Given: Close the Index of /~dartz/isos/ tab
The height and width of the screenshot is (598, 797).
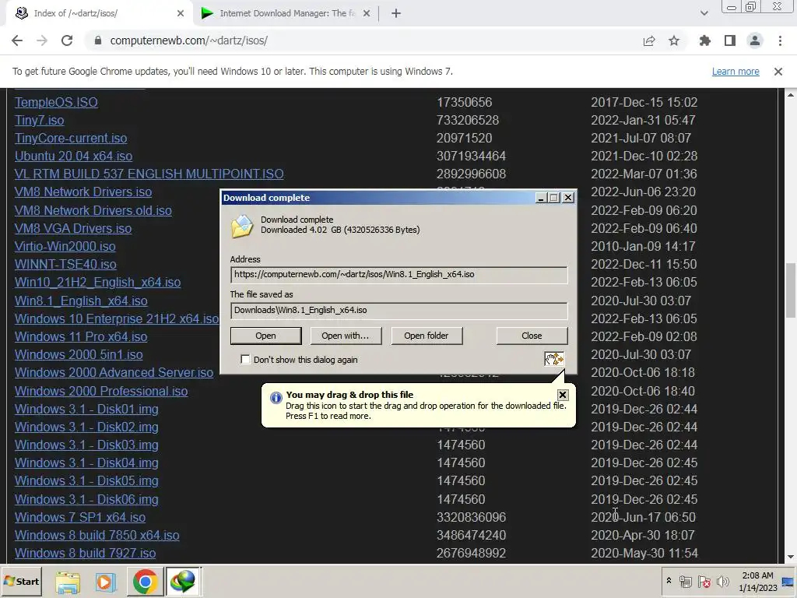Looking at the screenshot, I should pos(181,14).
